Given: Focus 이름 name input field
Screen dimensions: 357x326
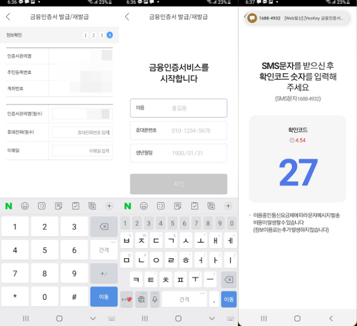Looking at the screenshot, I should point(178,108).
